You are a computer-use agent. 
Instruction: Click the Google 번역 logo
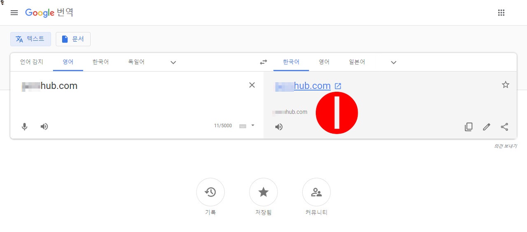point(49,13)
